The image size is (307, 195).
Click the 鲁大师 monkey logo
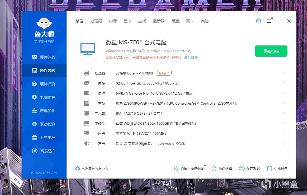(x=44, y=23)
